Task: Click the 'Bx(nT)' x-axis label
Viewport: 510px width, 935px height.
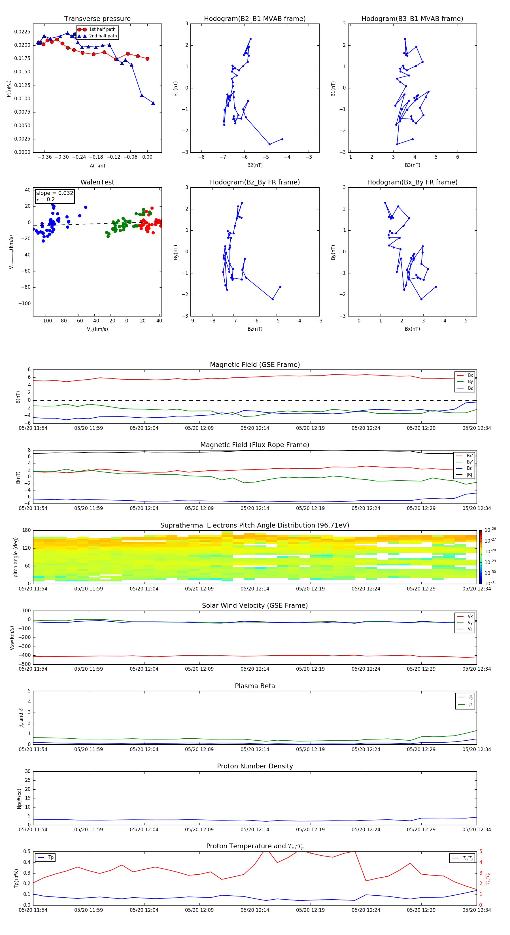Action: (412, 329)
